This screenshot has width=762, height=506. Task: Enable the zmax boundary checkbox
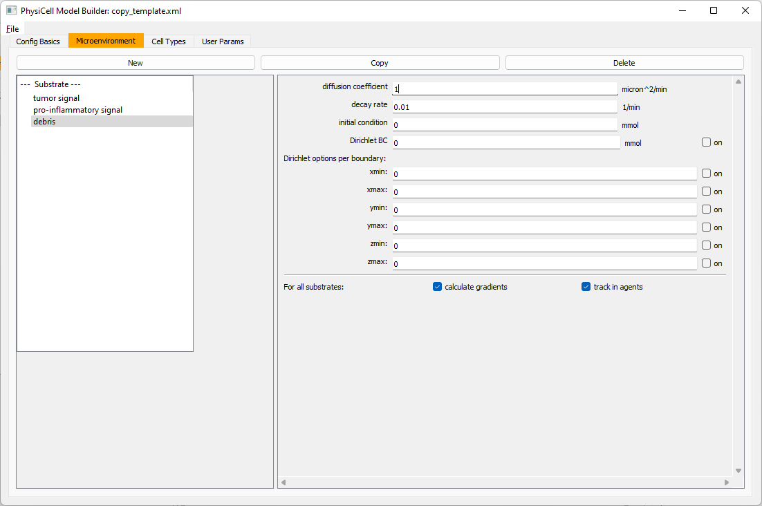[706, 263]
